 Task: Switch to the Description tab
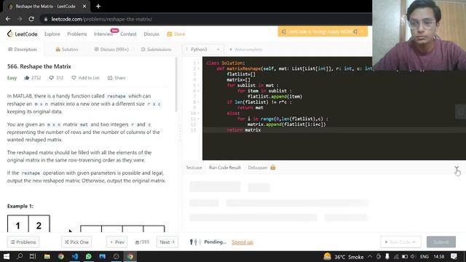(23, 49)
